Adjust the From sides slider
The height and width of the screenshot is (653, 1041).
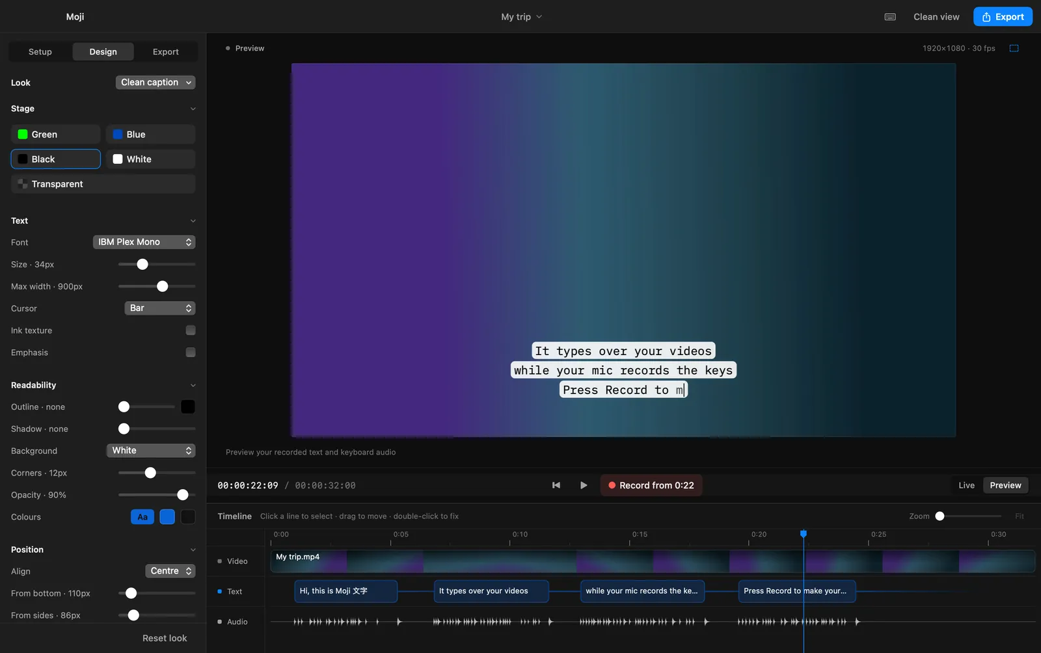[x=157, y=615]
